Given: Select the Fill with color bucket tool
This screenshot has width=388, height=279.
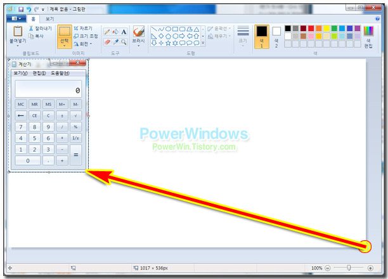Looking at the screenshot, I should (115, 32).
